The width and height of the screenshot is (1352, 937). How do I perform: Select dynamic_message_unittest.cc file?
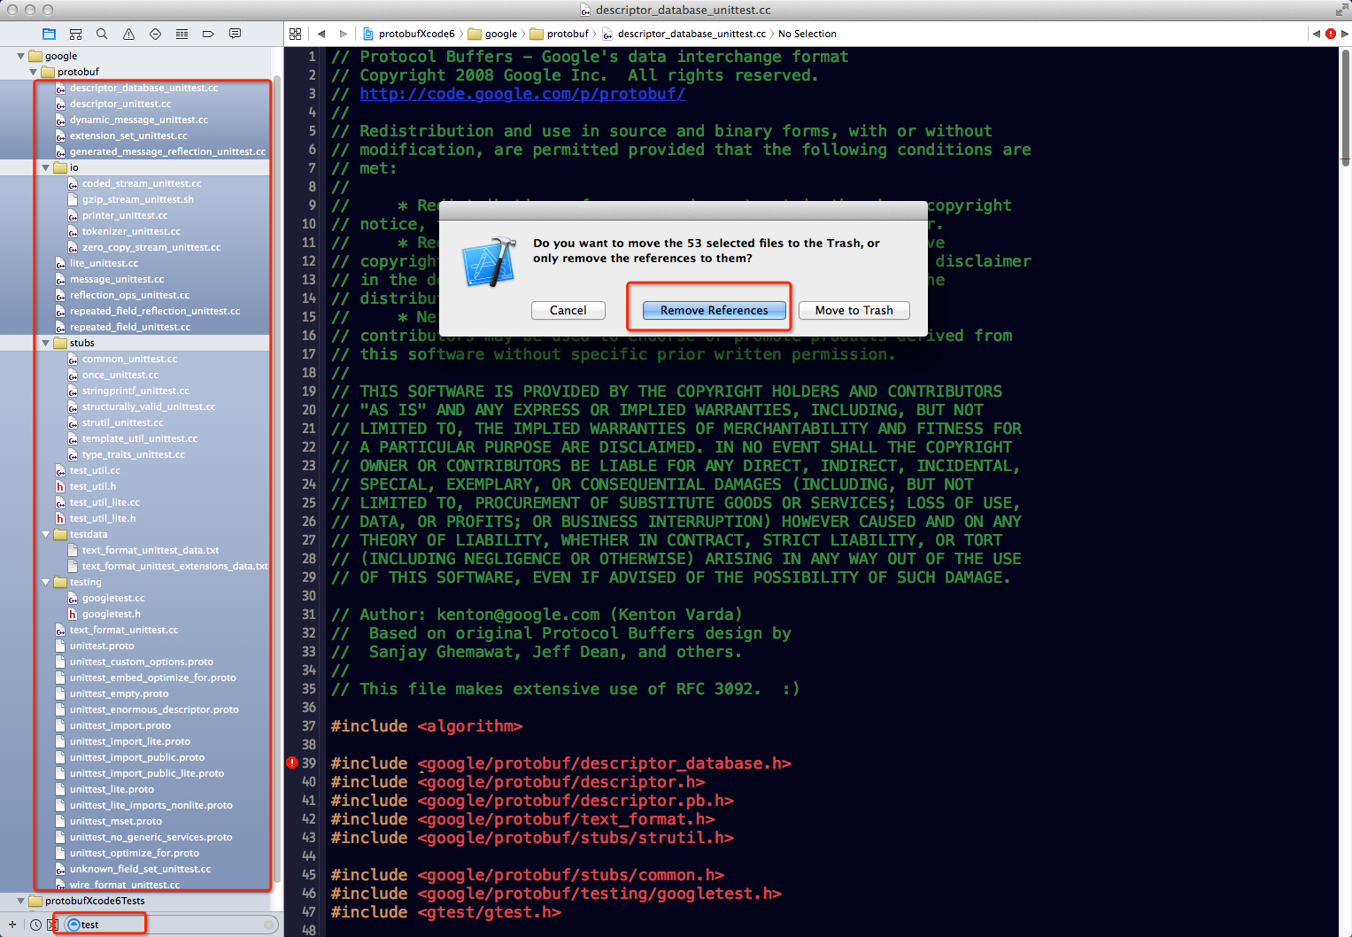(139, 120)
